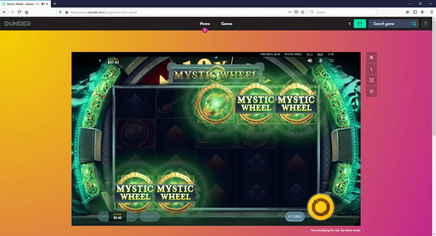This screenshot has width=436, height=236.
Task: Open the game hamburger menu
Action: (x=331, y=61)
